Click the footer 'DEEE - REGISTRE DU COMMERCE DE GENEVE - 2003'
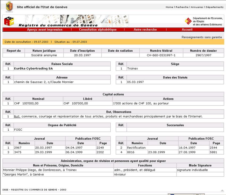226x195 pixels. 34,190
